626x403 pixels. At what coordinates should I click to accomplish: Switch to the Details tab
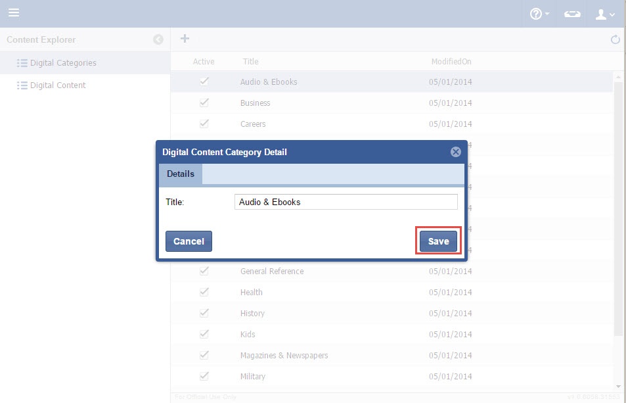(181, 174)
